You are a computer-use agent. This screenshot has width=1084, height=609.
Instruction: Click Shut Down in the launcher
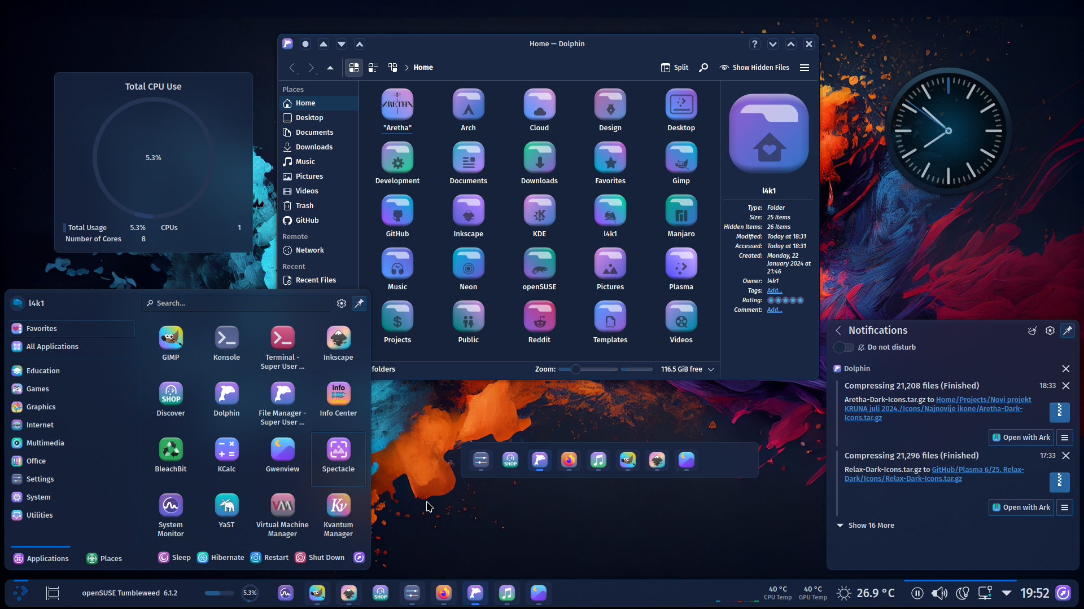[x=320, y=558]
